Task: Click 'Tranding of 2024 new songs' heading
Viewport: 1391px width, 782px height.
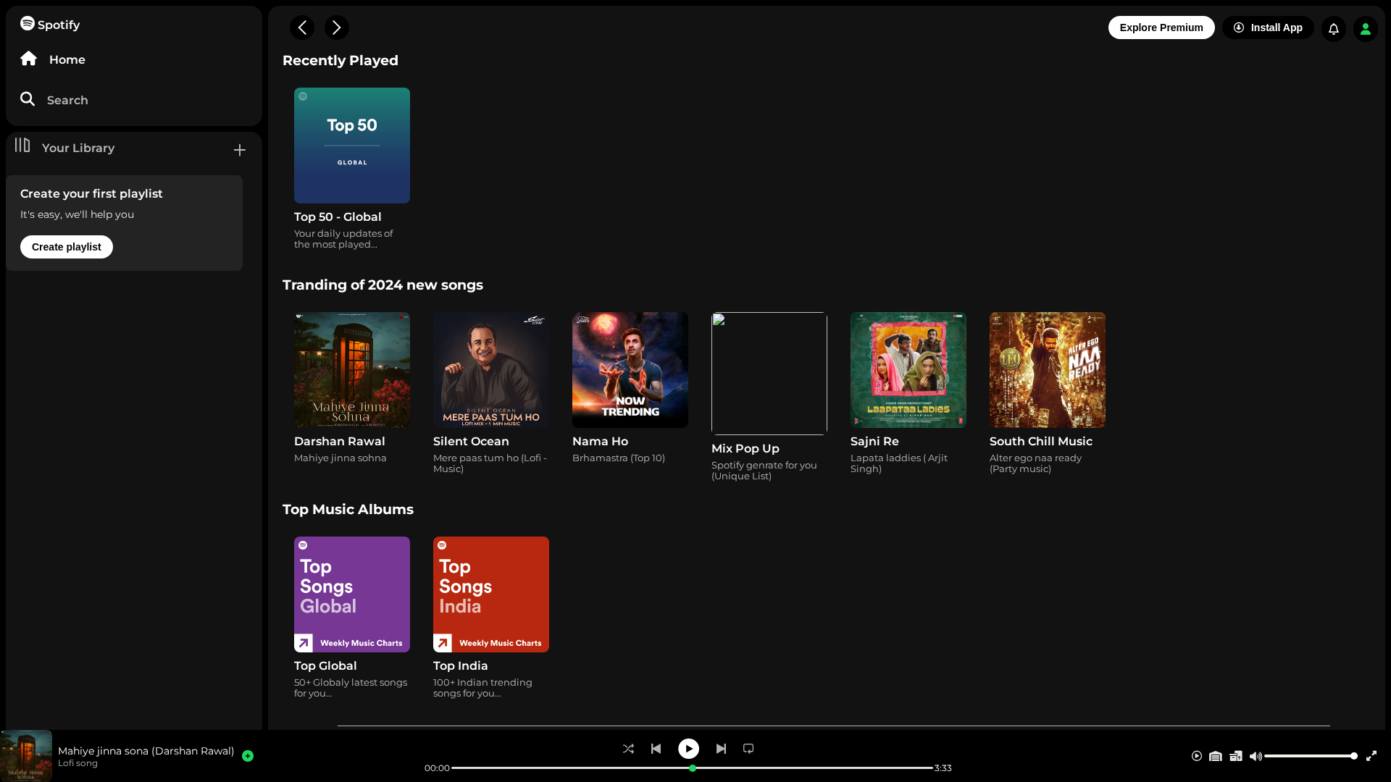Action: point(383,285)
